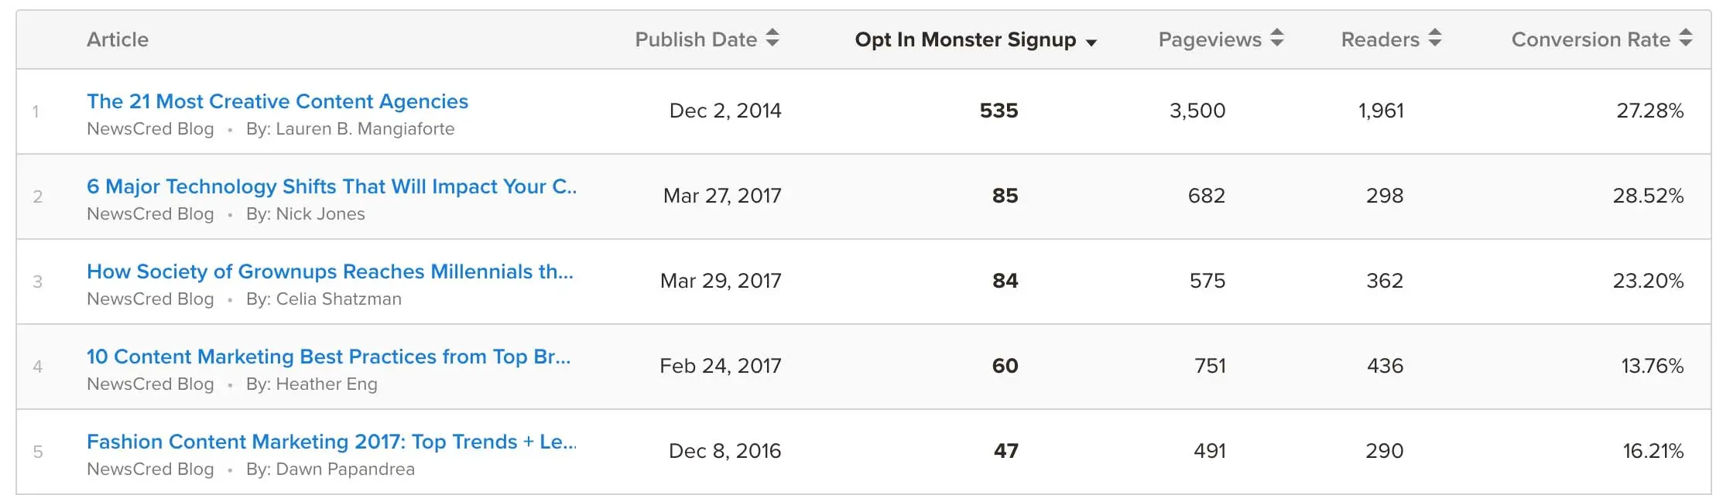Select the Pageviews column header label
Image resolution: width=1723 pixels, height=495 pixels.
coord(1210,39)
